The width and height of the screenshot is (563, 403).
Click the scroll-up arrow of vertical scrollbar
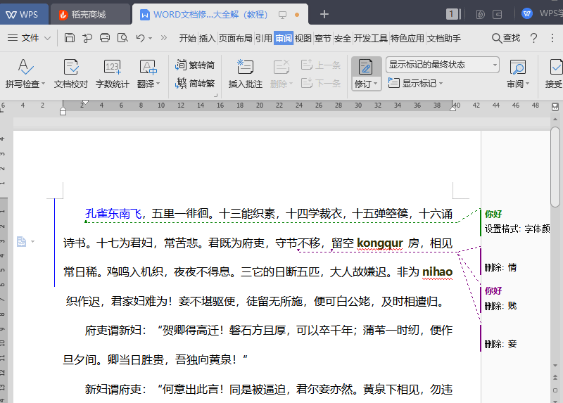click(555, 119)
